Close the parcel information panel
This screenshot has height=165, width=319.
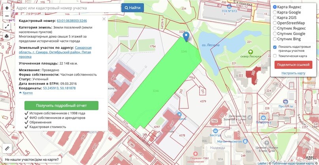pyautogui.click(x=104, y=19)
